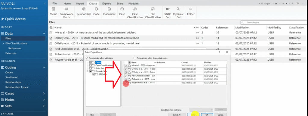This screenshot has height=116, width=308.
Task: Sort files by Modified on column
Action: 242,28
